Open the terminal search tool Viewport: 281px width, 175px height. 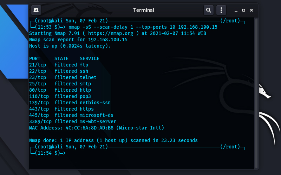pos(208,10)
